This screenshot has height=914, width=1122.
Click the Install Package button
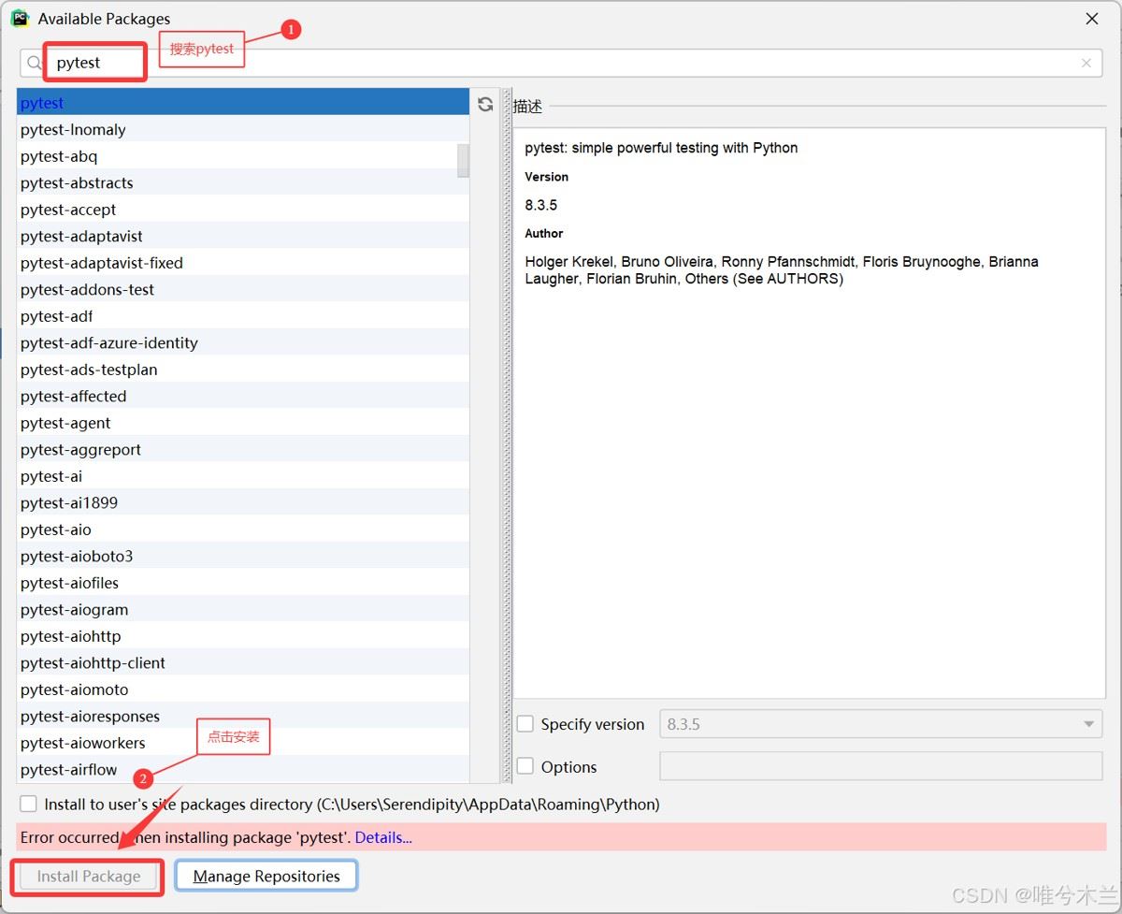coord(89,877)
